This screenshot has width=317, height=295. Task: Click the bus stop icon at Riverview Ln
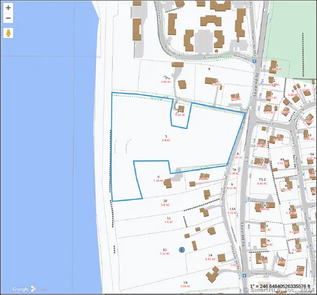tap(255, 61)
